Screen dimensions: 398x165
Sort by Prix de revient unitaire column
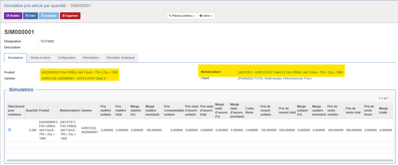pos(269,111)
